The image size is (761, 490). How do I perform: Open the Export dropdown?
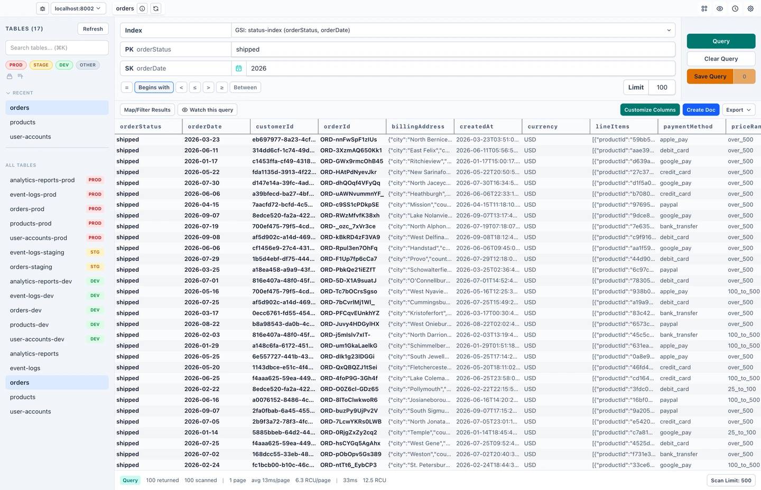coord(739,110)
